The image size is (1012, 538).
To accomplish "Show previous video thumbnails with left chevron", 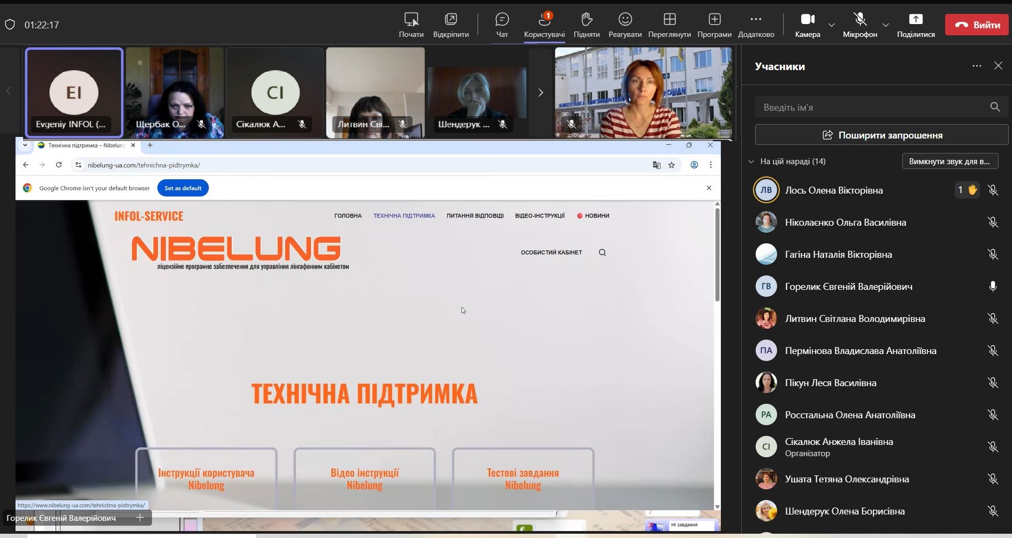I will click(8, 91).
